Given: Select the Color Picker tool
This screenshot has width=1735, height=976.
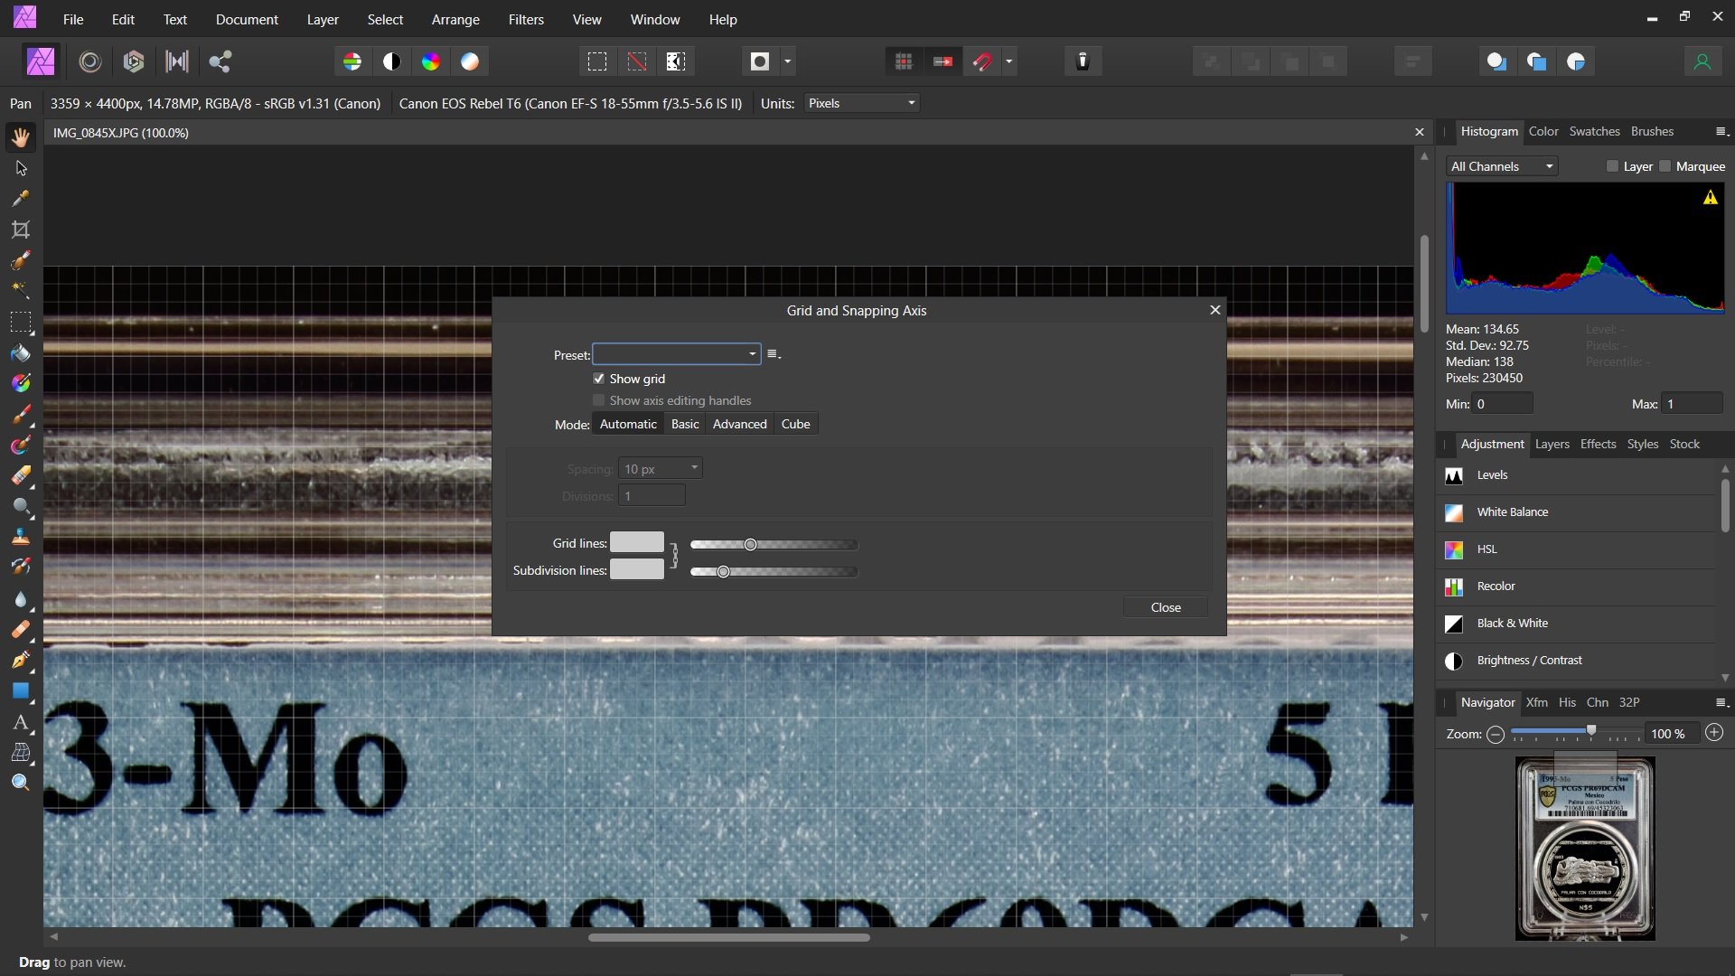Looking at the screenshot, I should coord(21,199).
